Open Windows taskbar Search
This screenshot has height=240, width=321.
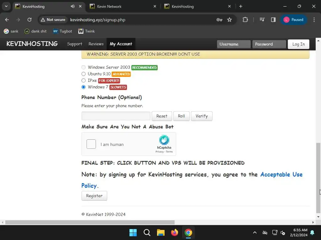[147, 232]
